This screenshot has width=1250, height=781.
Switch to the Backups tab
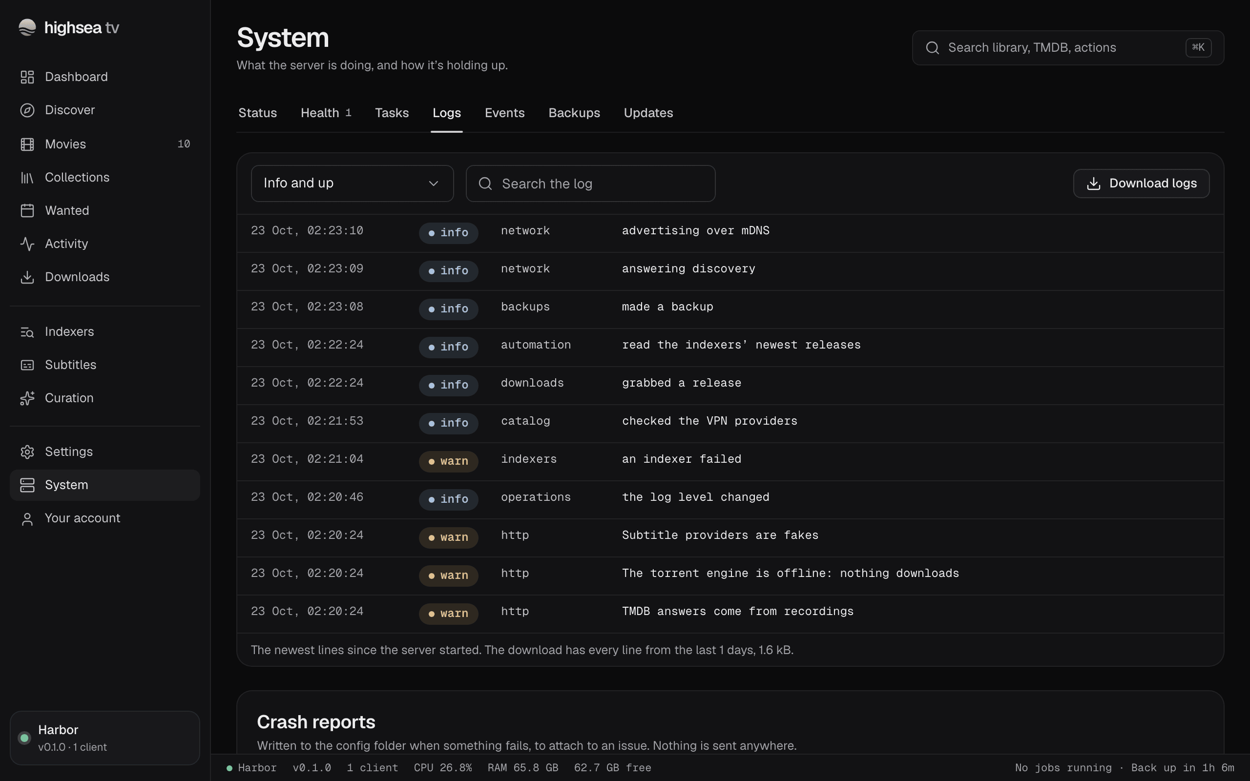574,113
